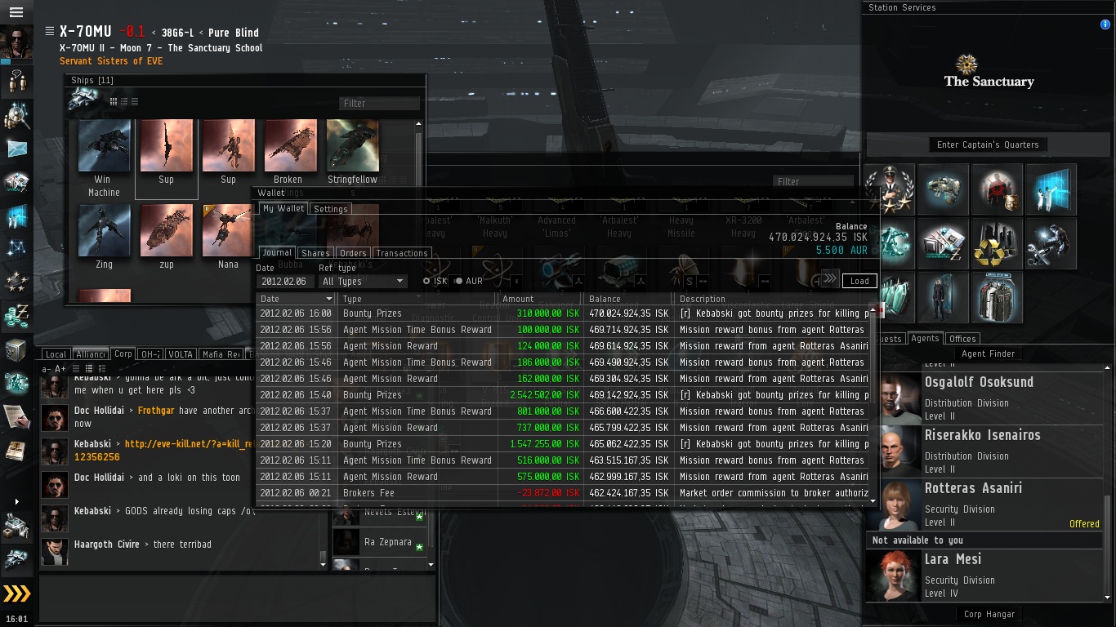Click Servant Sisters of EVE owner link
1116x627 pixels.
click(111, 61)
